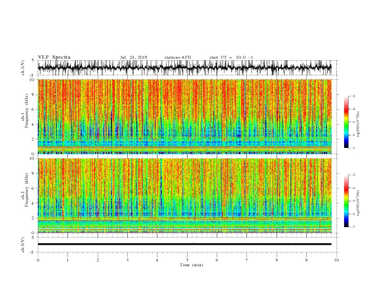Click the "ch.3(V)" axis label

point(23,245)
